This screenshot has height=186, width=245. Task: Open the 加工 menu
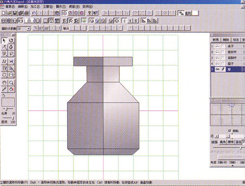pyautogui.click(x=35, y=7)
